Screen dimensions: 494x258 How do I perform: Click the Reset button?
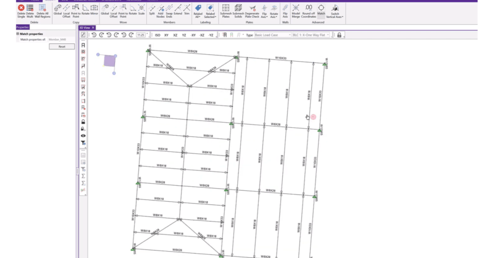click(62, 46)
